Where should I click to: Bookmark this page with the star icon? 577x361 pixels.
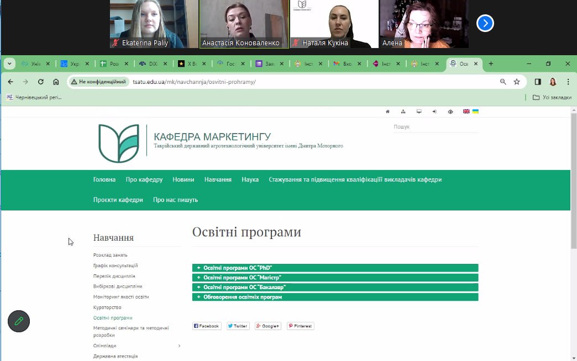[x=517, y=82]
